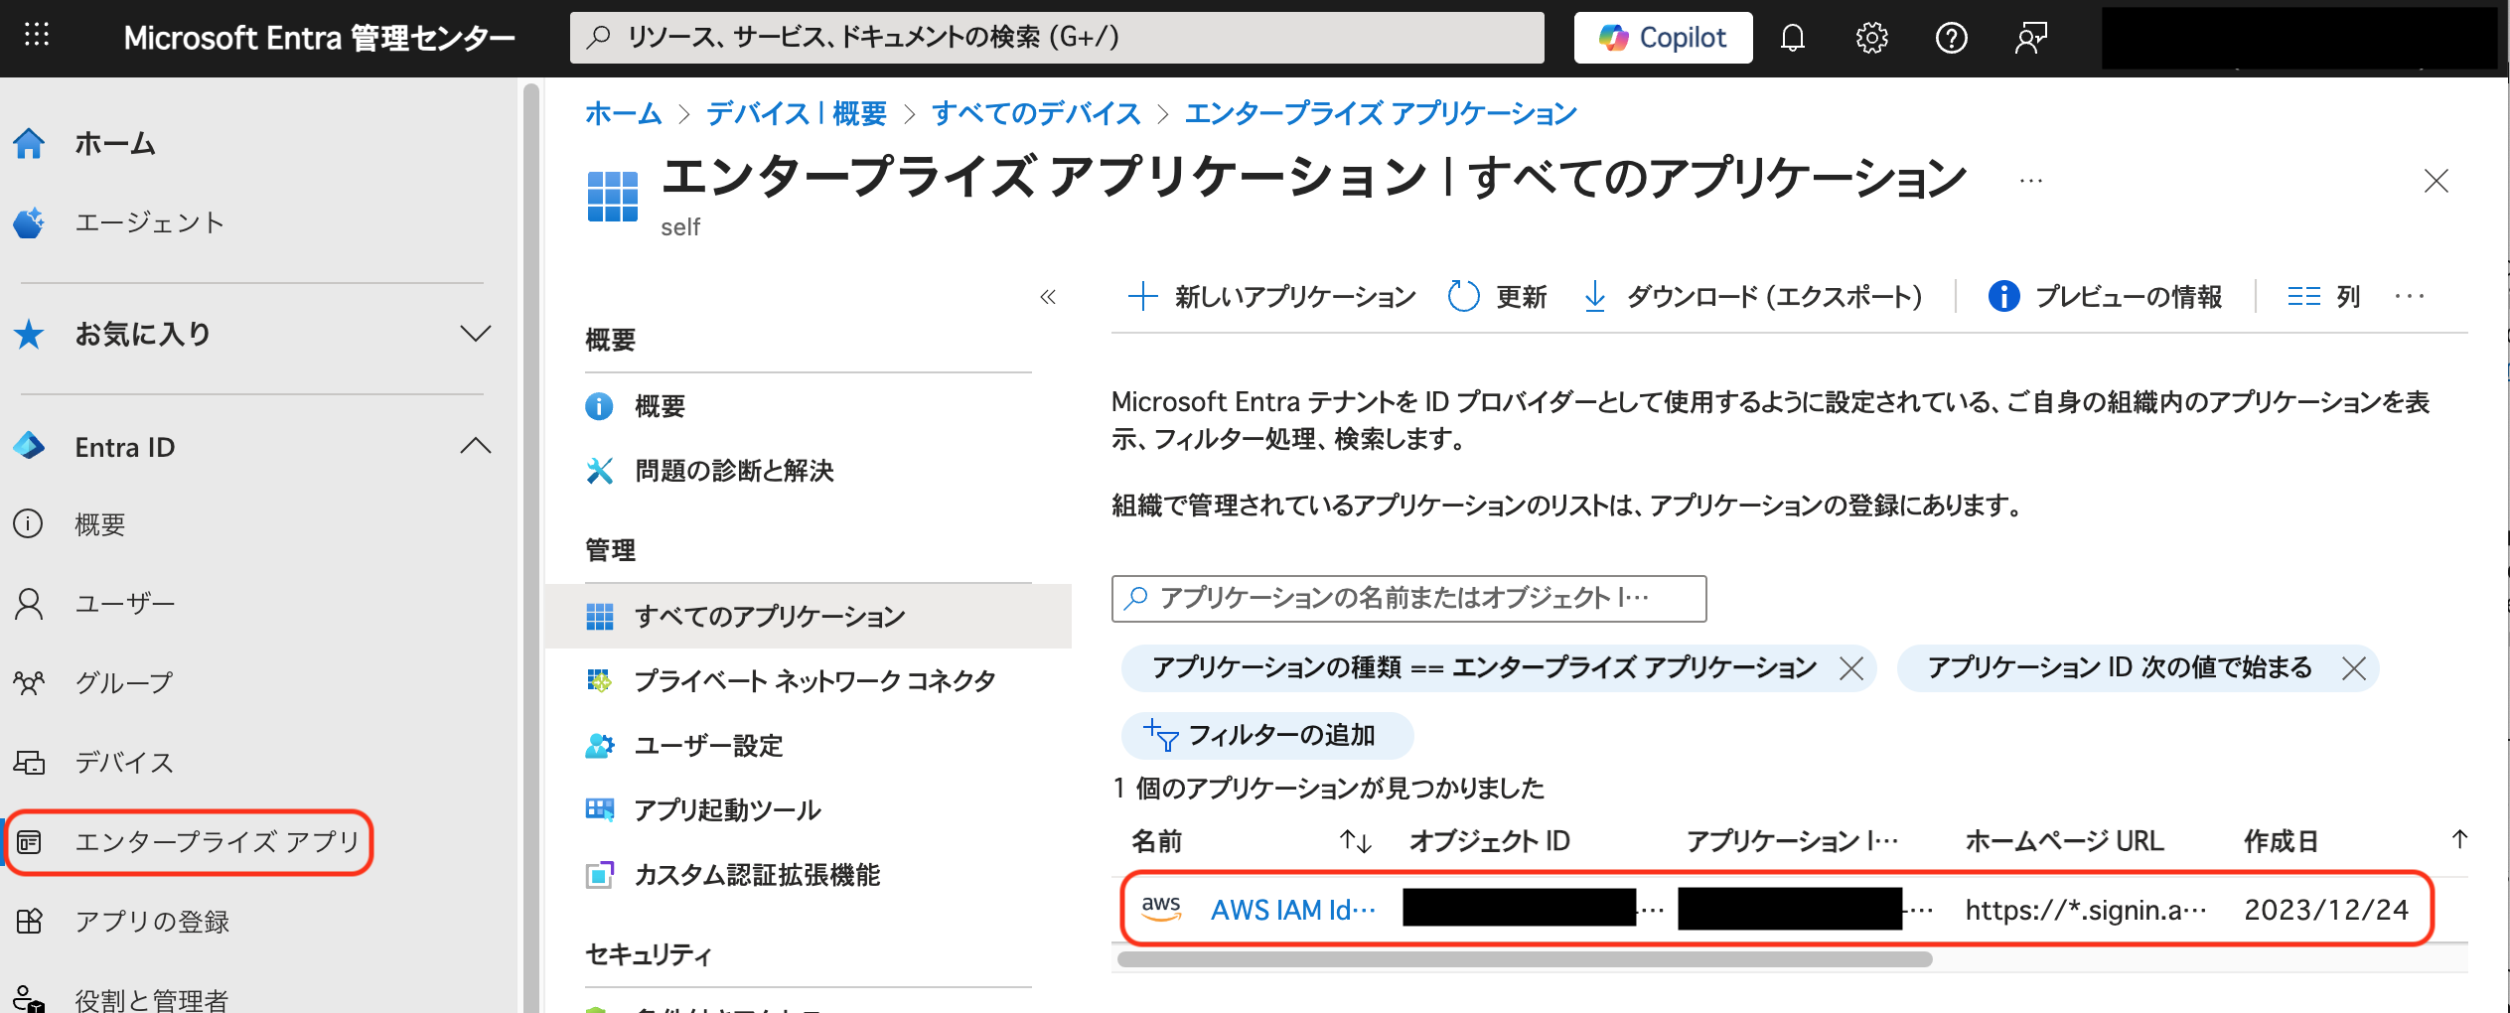This screenshot has width=2510, height=1013.
Task: Collapse the inner panel with « chevron
Action: click(x=1048, y=296)
